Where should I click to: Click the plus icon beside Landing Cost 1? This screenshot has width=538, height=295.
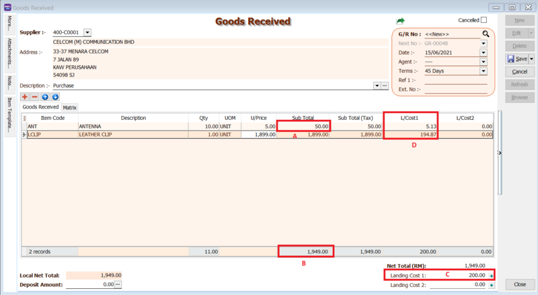point(491,275)
